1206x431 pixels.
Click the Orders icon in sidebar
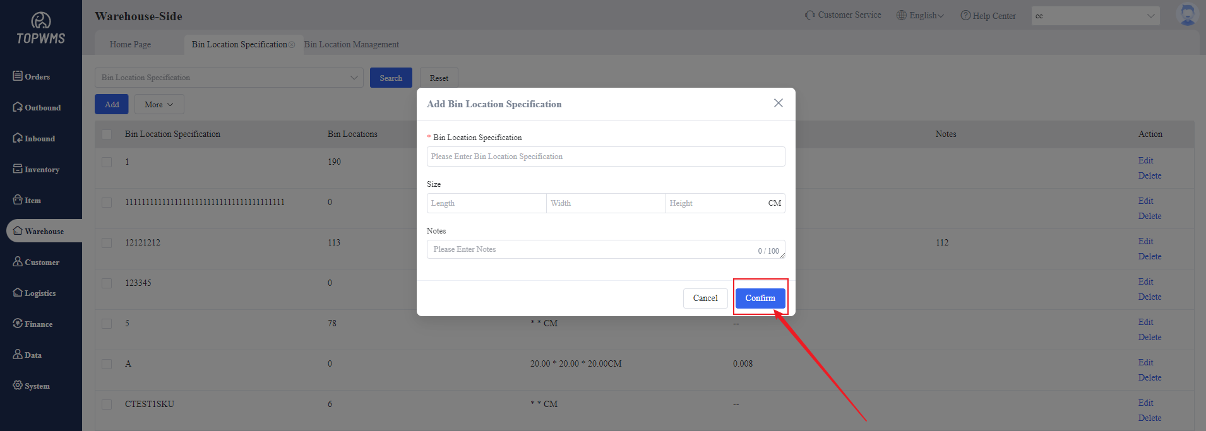tap(18, 76)
